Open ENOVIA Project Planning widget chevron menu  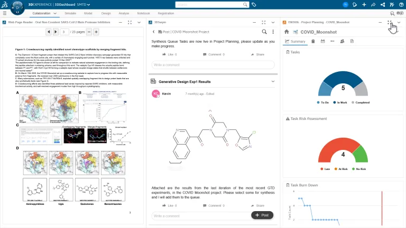click(x=399, y=23)
